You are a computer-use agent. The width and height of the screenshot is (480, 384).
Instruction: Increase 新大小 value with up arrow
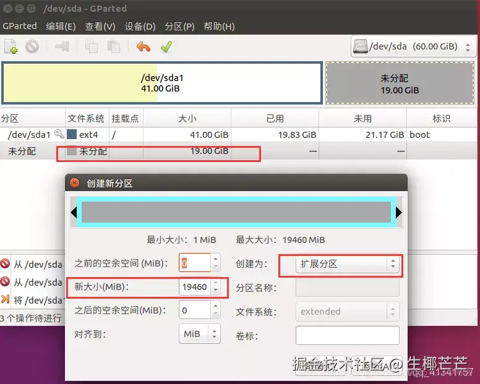pos(215,283)
